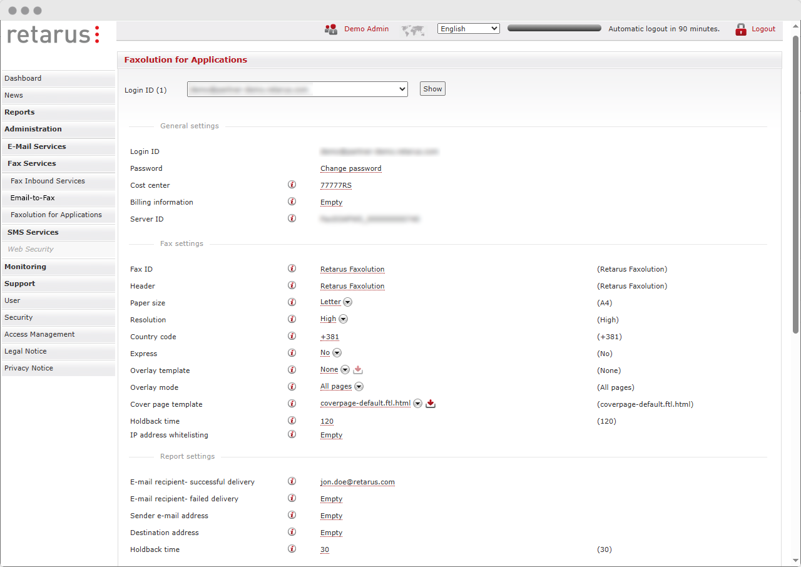Click the Logout link
Screen dimensions: 801x567
pos(763,29)
